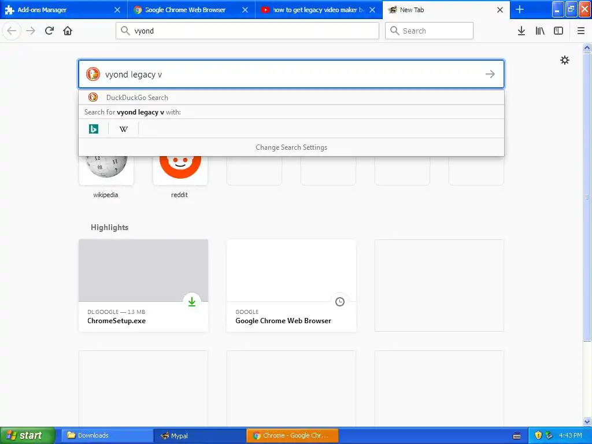Select the DuckDuckGo Search suggestion row
Image resolution: width=592 pixels, height=444 pixels.
click(x=291, y=97)
